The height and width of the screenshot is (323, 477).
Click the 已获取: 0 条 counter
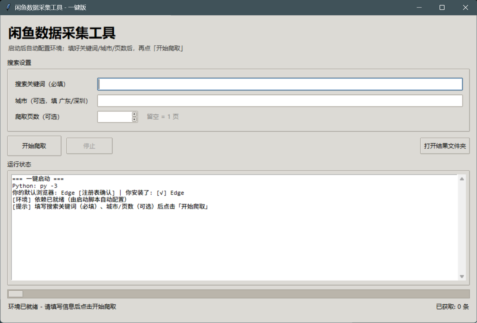click(452, 307)
